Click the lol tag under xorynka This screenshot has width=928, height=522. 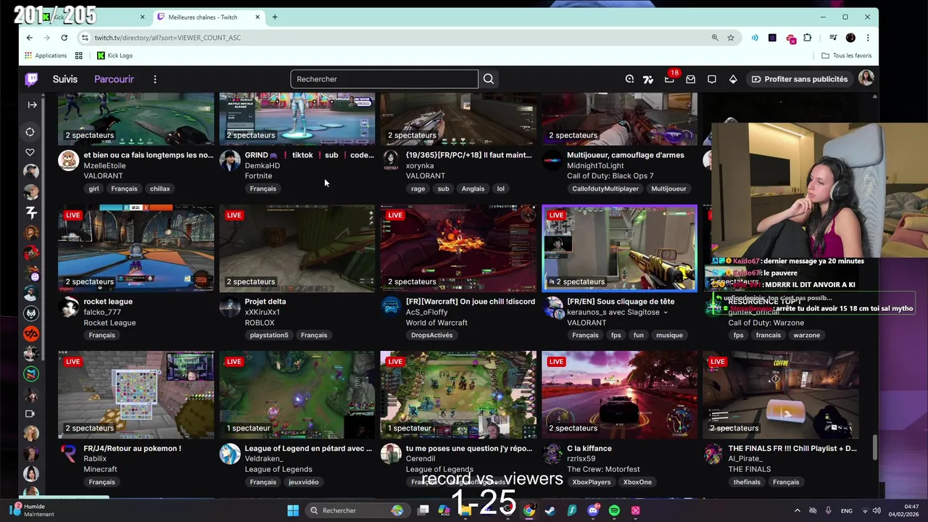click(500, 188)
